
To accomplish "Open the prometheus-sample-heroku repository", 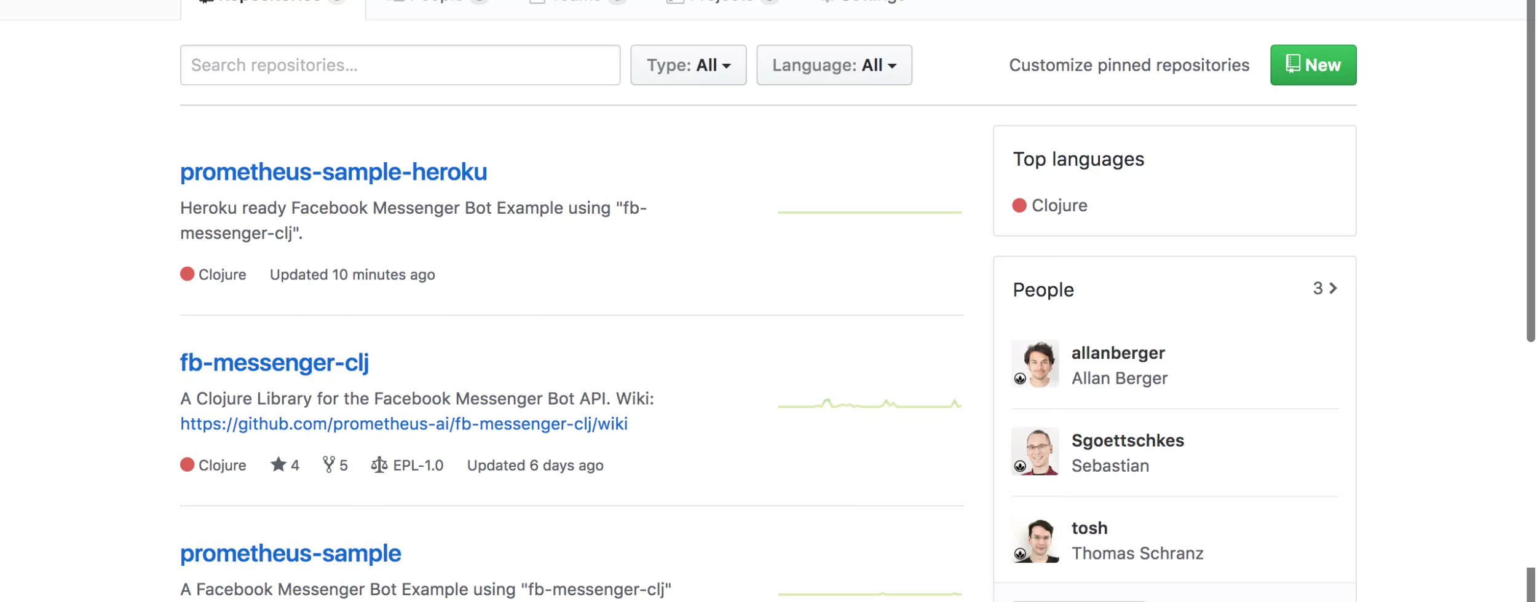I will pos(333,172).
